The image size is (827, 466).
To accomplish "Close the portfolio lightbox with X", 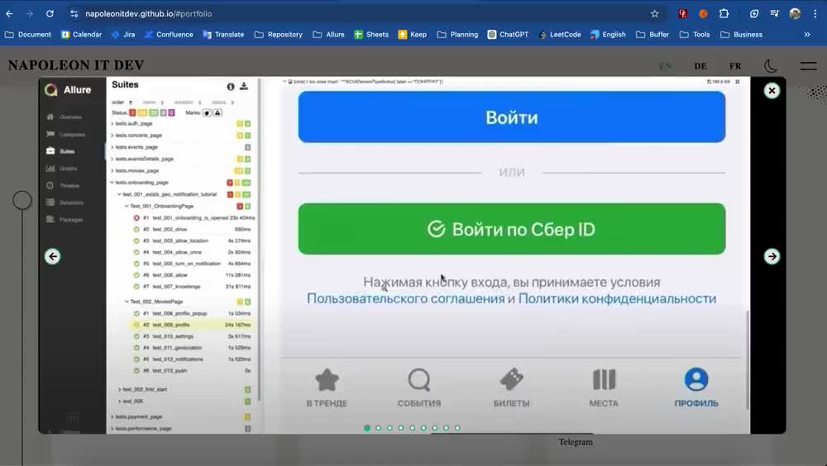I will click(x=772, y=91).
